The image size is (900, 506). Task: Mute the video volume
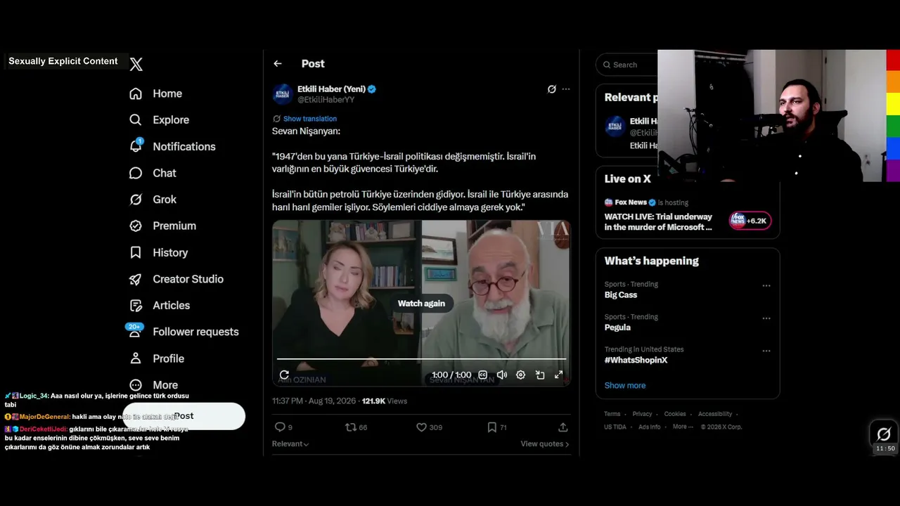(501, 375)
